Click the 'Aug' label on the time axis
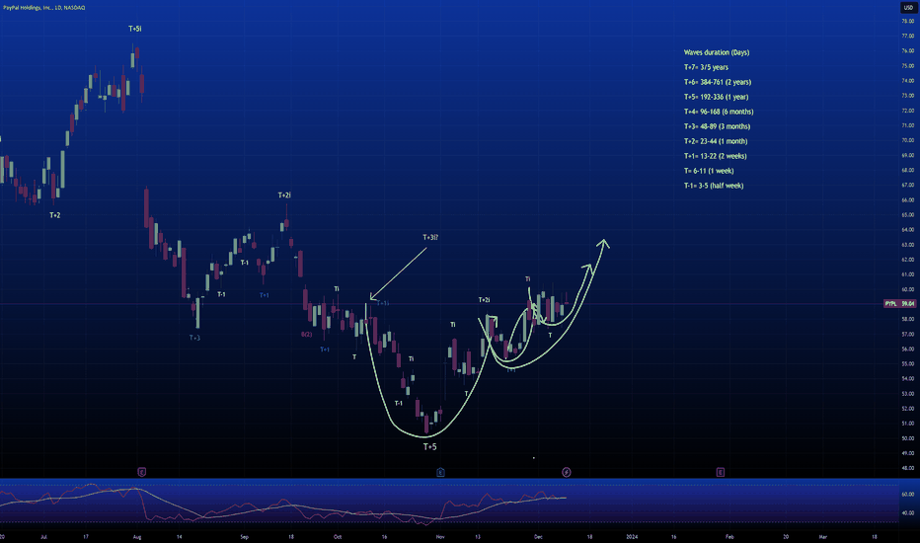Image resolution: width=920 pixels, height=543 pixels. [136, 537]
